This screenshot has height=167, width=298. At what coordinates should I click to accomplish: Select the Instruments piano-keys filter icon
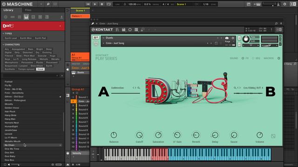coord(26,17)
